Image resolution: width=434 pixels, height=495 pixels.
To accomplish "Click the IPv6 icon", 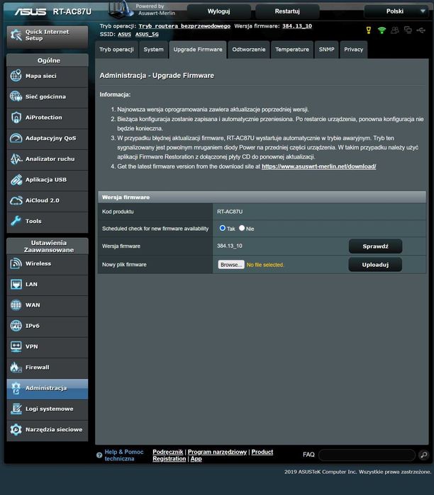I will [16, 326].
